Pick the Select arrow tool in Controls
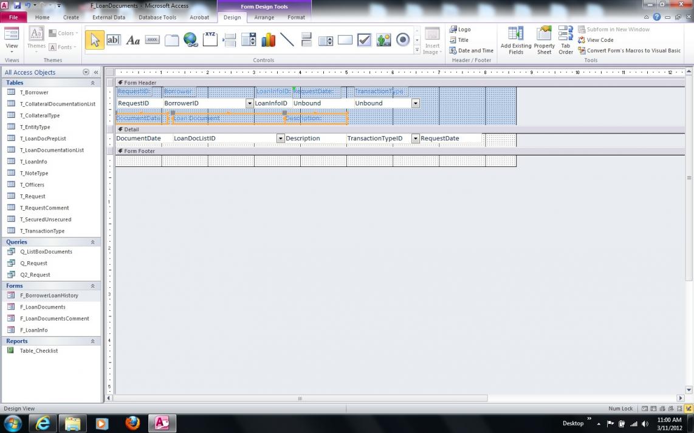 click(95, 40)
